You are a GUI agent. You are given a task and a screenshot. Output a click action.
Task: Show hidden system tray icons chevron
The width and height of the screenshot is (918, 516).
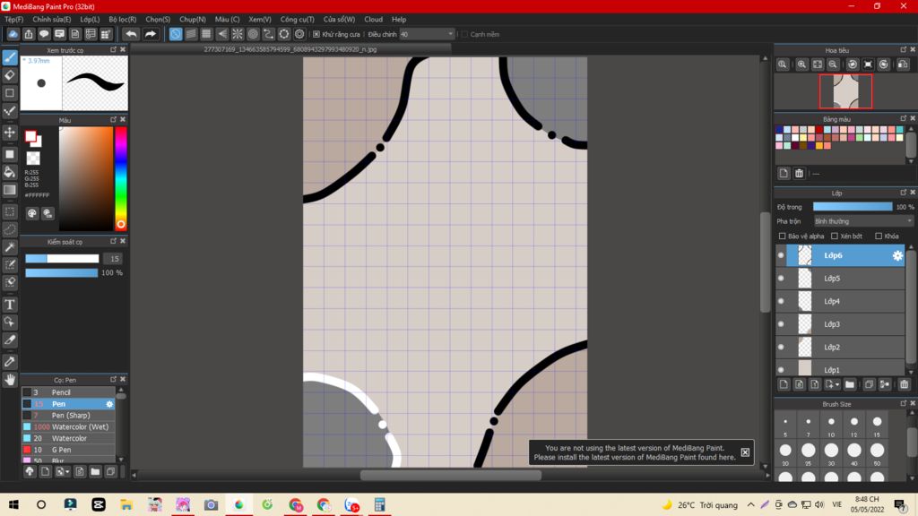[x=750, y=504]
